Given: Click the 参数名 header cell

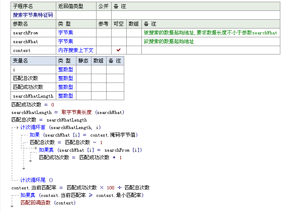Looking at the screenshot, I should coord(33,24).
